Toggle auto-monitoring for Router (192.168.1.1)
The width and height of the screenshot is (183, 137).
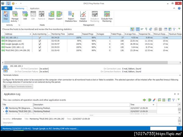click(x=40, y=47)
